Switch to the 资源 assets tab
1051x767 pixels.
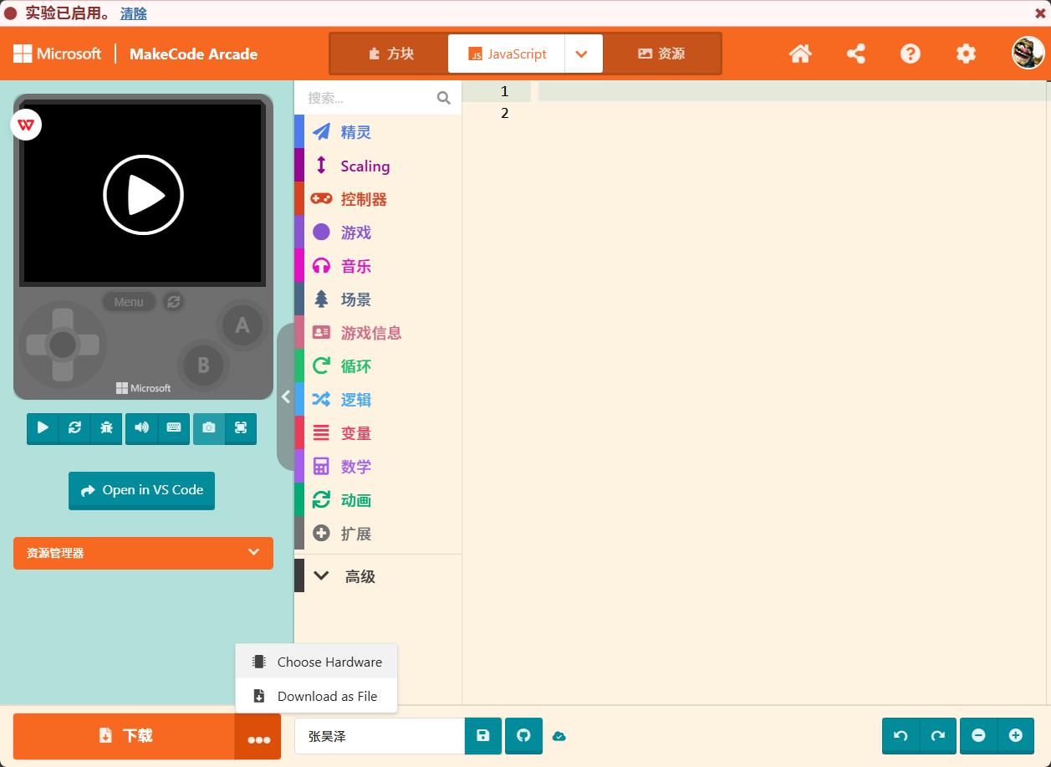point(661,54)
